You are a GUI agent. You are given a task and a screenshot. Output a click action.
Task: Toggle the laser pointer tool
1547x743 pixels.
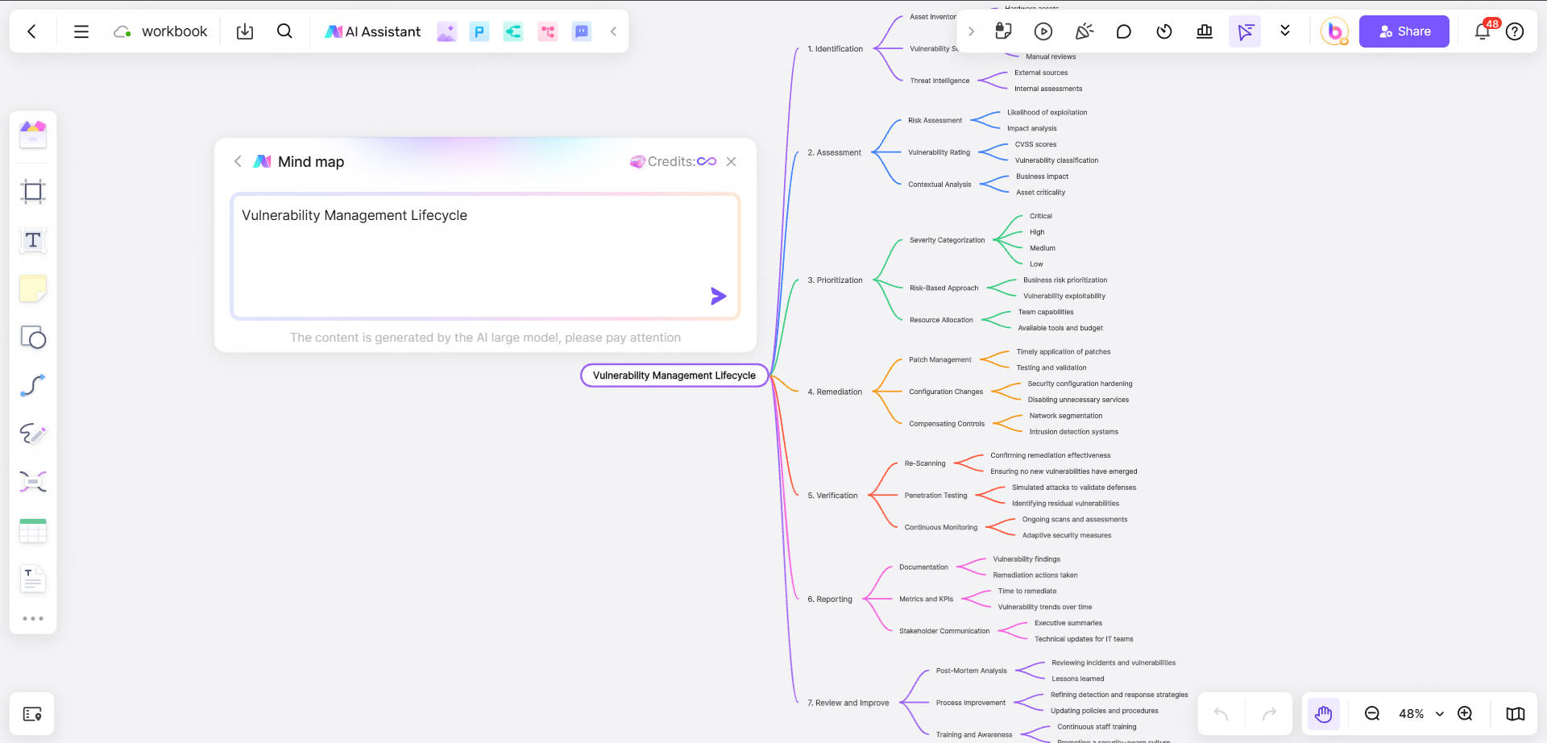(x=1084, y=31)
